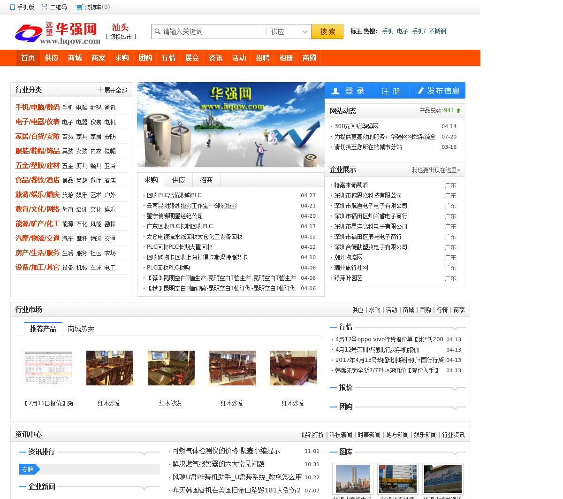Open the 4月12号深圳华强北行货手机报价 article
The width and height of the screenshot is (563, 499).
click(x=378, y=350)
